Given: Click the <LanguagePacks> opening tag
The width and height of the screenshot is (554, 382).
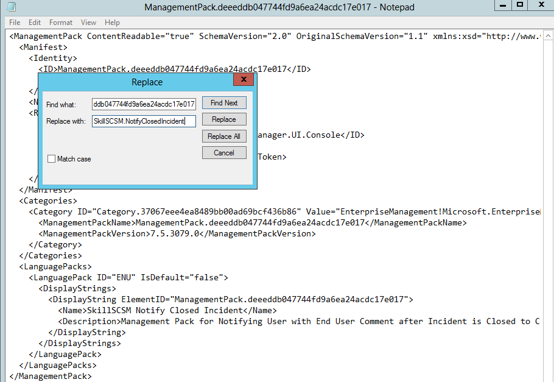Looking at the screenshot, I should [x=55, y=266].
